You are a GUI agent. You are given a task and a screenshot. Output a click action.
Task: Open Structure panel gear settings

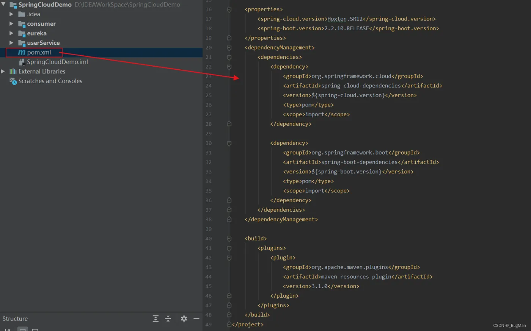pos(184,319)
